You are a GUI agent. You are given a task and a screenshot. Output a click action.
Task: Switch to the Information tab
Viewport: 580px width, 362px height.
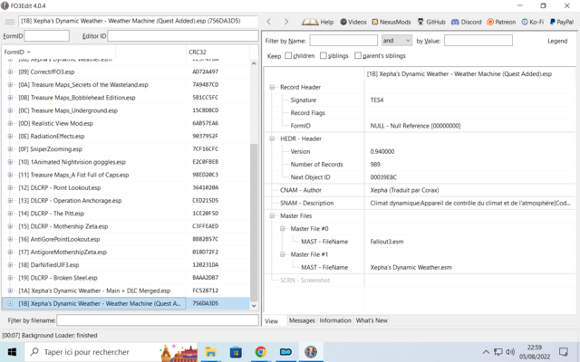[x=335, y=320]
